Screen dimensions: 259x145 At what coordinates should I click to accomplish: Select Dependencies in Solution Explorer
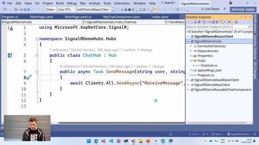pos(208,51)
